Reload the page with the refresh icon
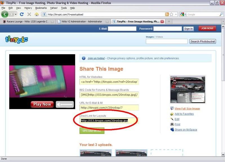 (x=22, y=14)
